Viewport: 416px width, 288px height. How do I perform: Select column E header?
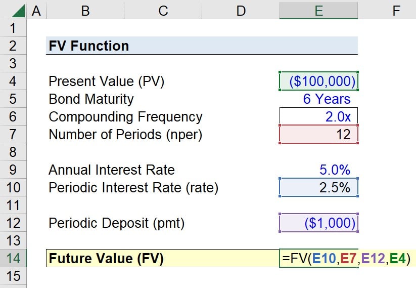(318, 10)
